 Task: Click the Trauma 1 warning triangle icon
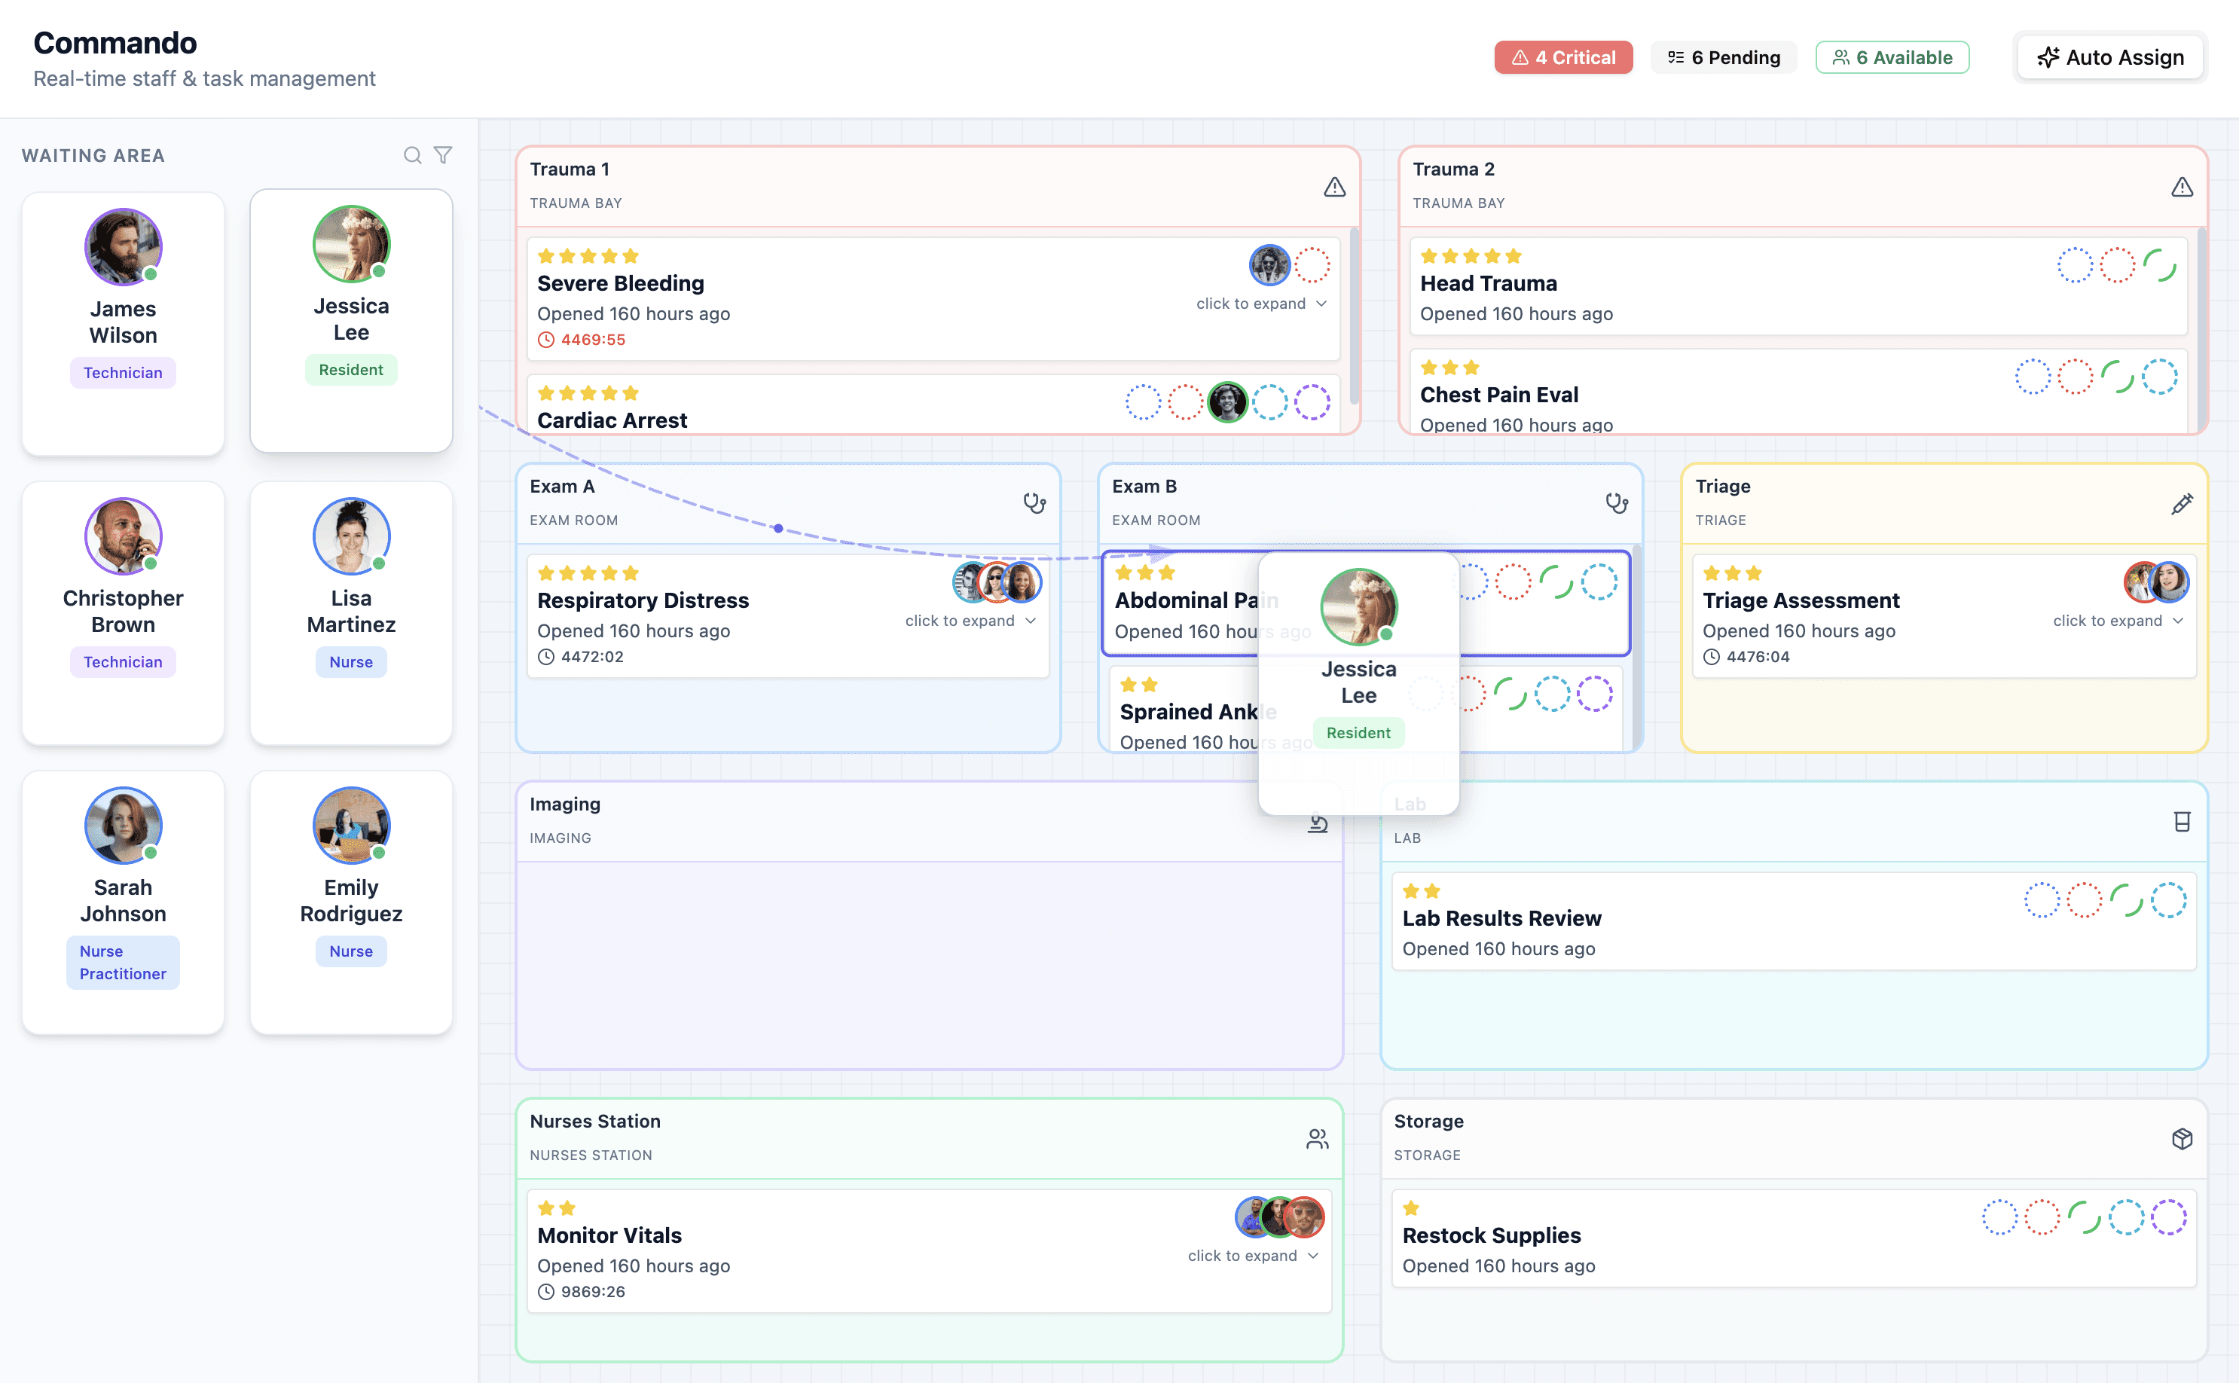click(x=1334, y=187)
